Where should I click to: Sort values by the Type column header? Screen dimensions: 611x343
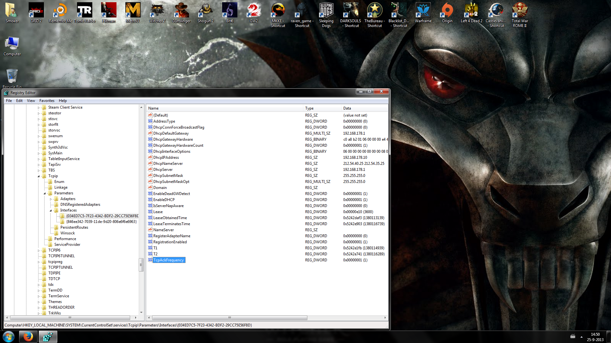click(322, 108)
